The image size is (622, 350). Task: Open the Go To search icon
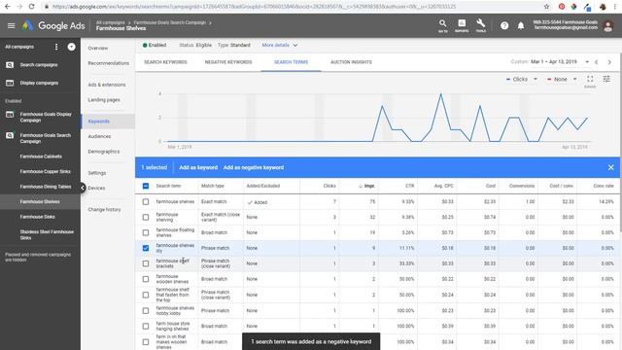[443, 25]
